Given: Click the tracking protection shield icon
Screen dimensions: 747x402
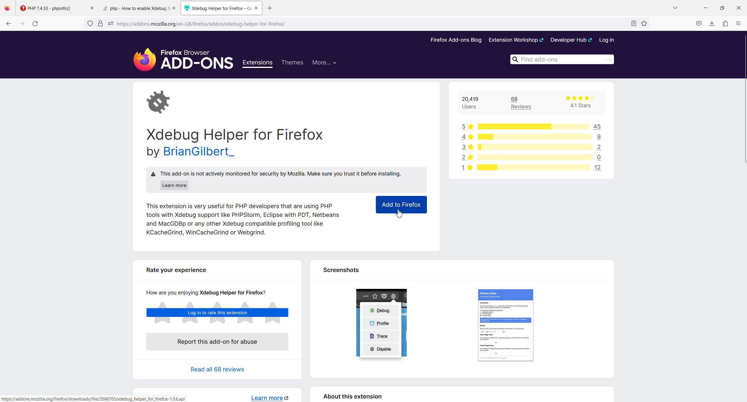Looking at the screenshot, I should click(90, 24).
